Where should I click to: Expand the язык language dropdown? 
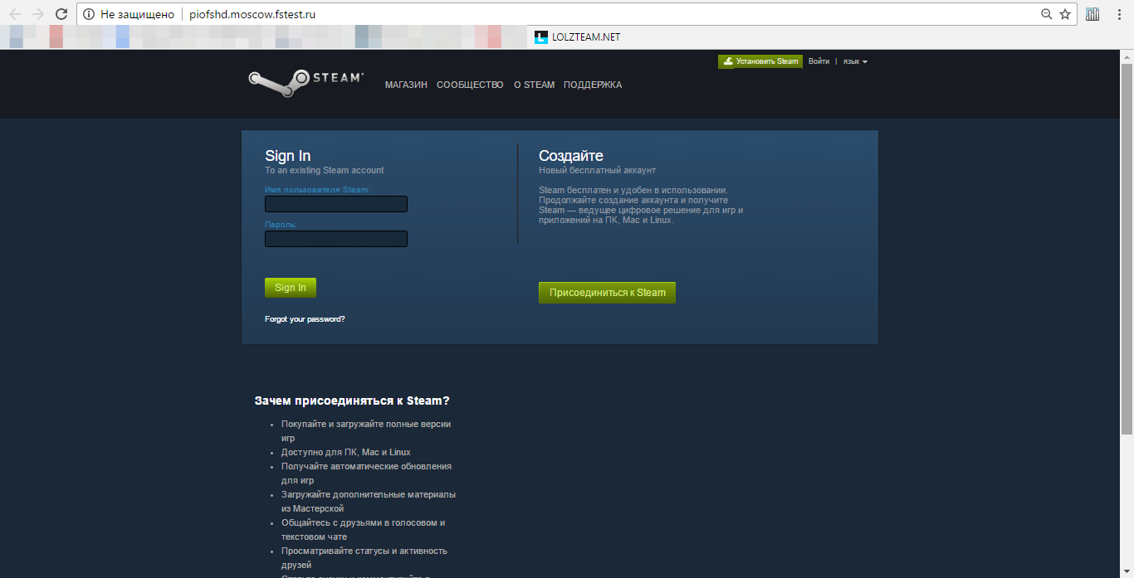coord(855,61)
